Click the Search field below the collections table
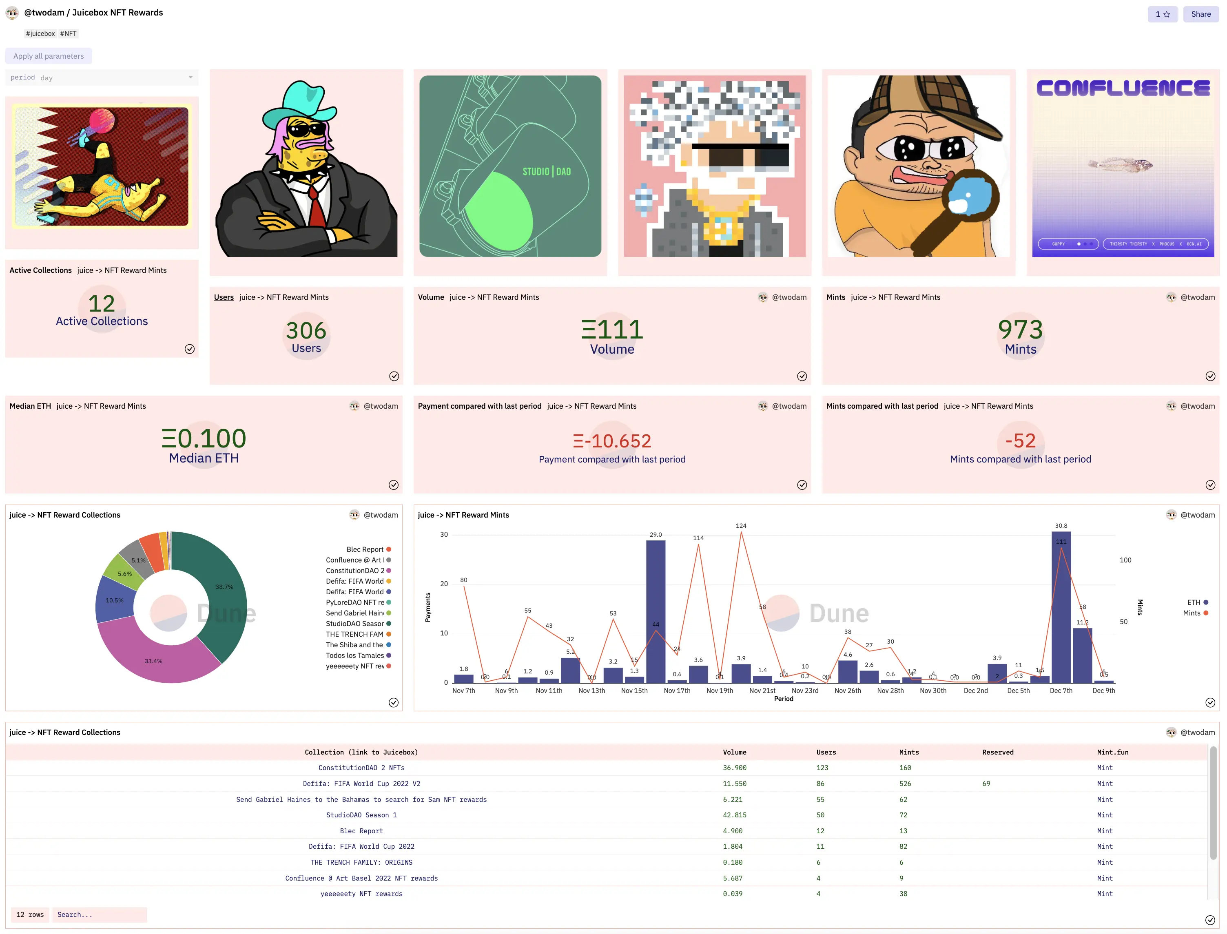Screen dimensions: 1227x934 [x=99, y=914]
